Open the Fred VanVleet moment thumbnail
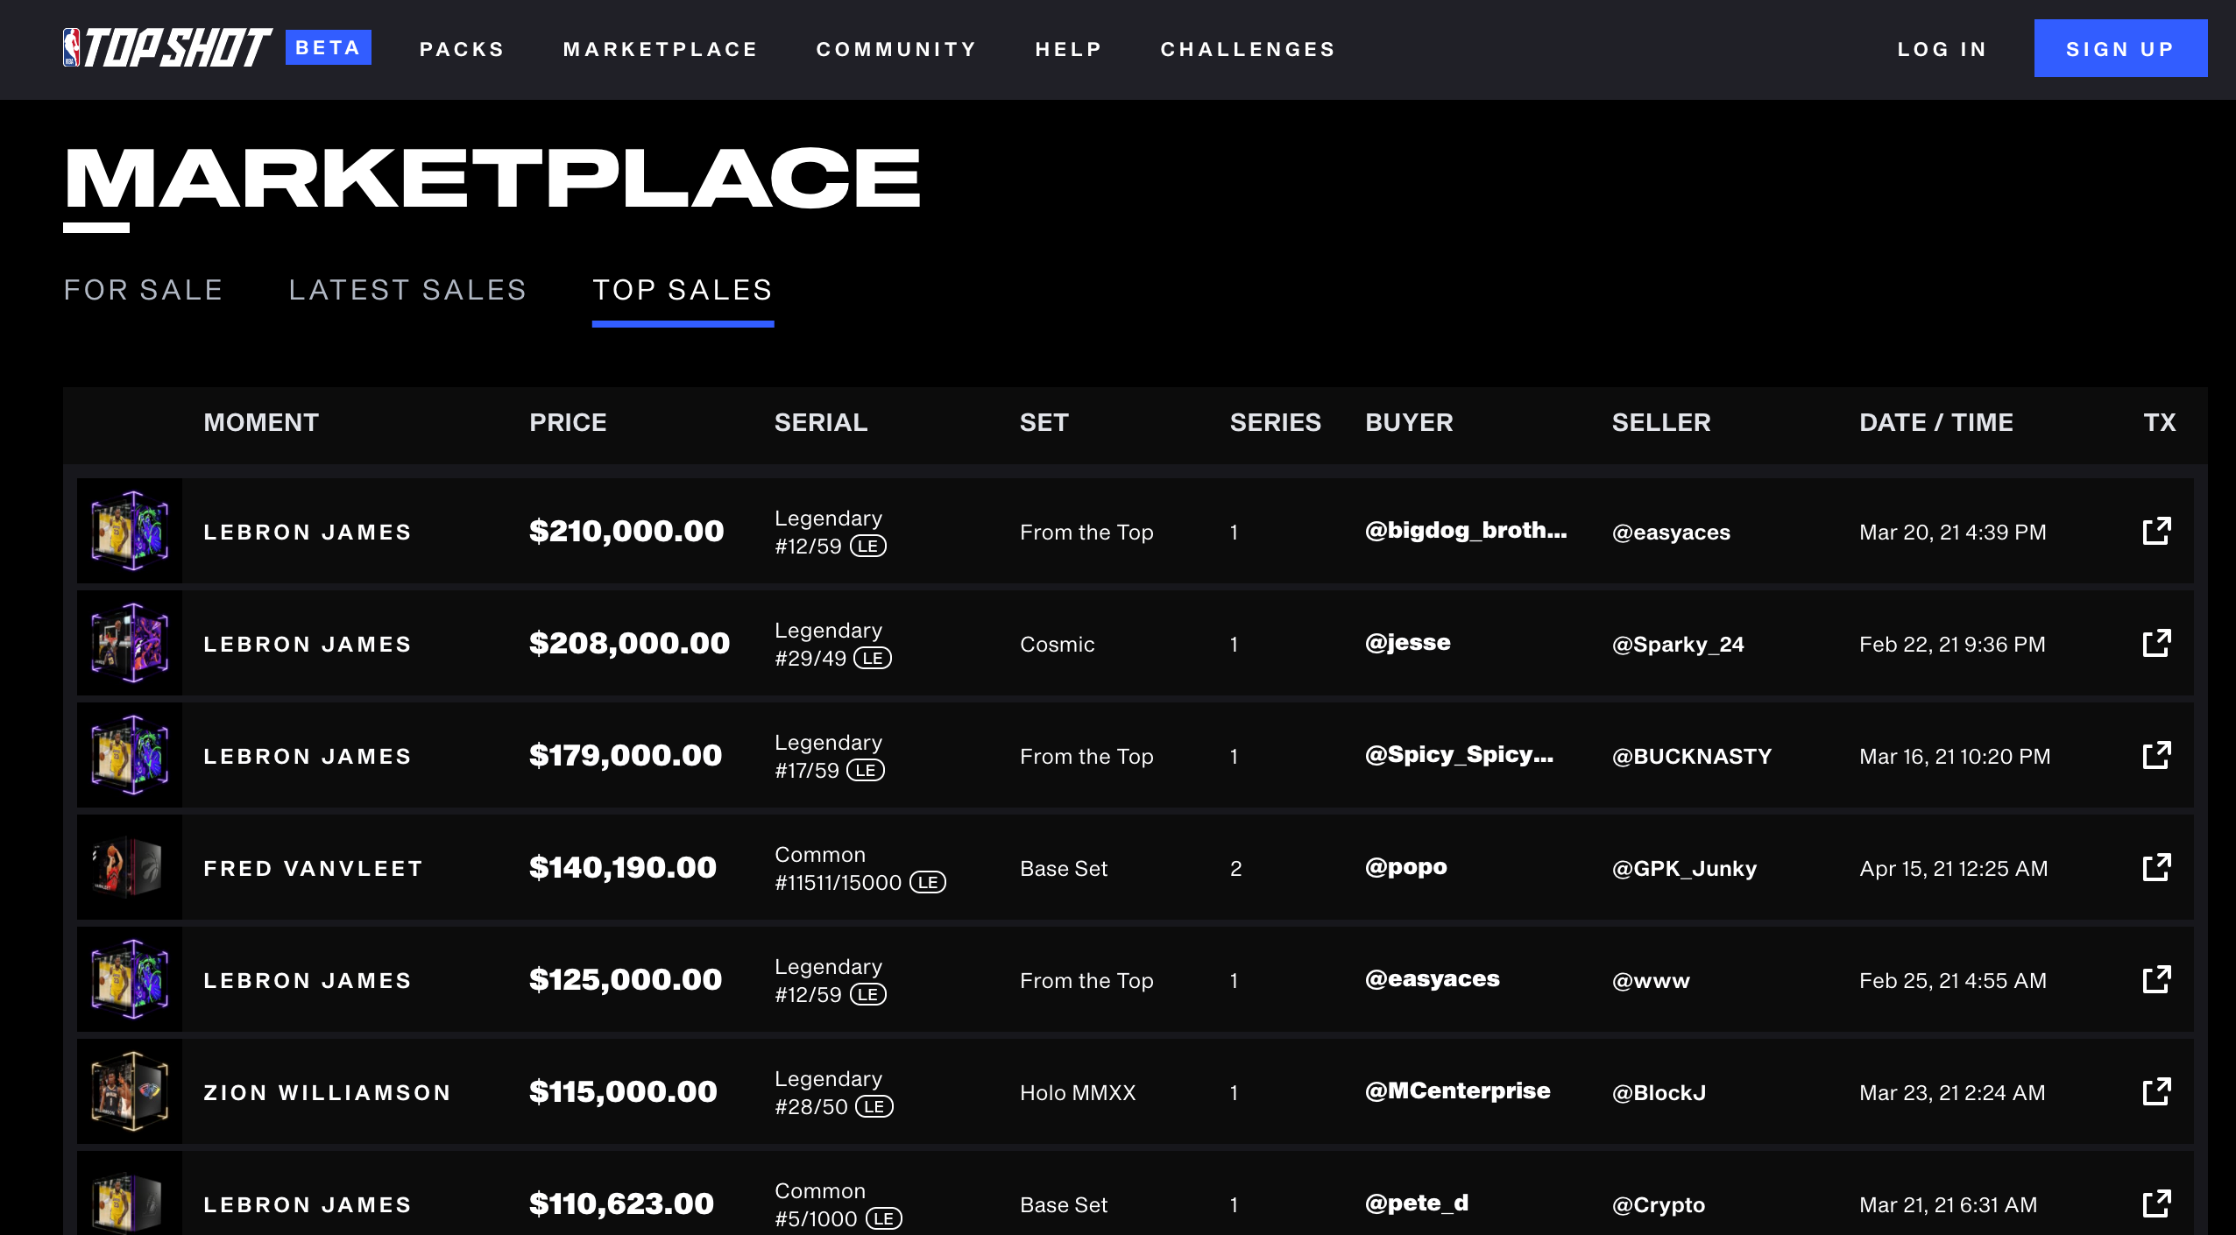2236x1235 pixels. click(129, 867)
